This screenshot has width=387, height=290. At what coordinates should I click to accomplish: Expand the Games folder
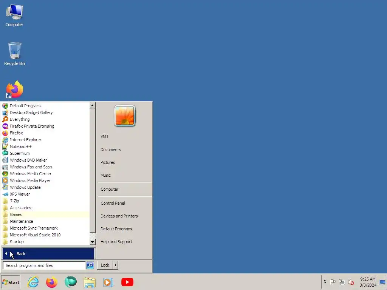(x=46, y=214)
